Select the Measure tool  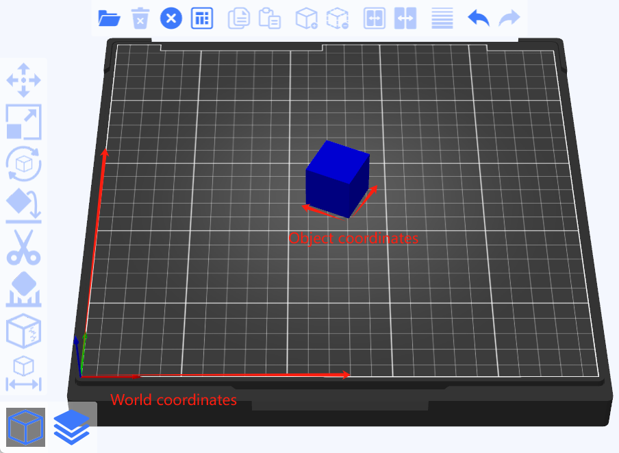(23, 370)
